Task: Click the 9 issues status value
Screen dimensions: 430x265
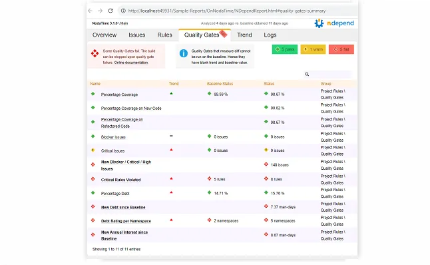Action: [278, 150]
